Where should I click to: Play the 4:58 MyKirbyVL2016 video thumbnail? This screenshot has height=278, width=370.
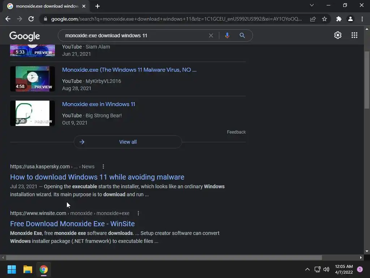click(x=32, y=79)
